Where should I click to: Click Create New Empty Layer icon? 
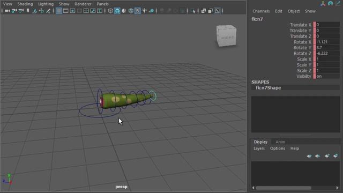[327, 156]
